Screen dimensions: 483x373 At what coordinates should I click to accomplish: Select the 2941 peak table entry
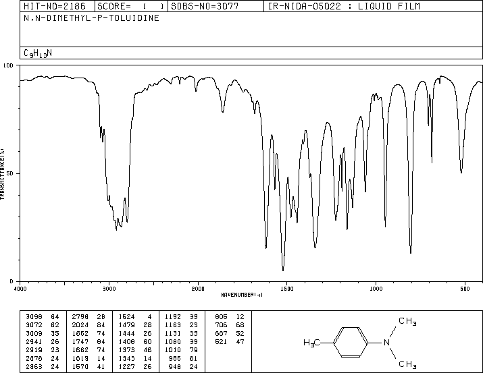(x=34, y=341)
